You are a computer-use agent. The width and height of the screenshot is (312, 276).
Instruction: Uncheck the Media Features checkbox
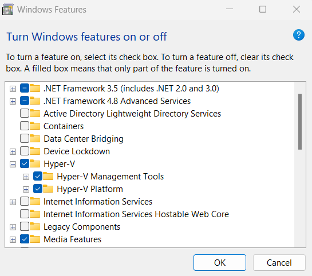pyautogui.click(x=25, y=239)
